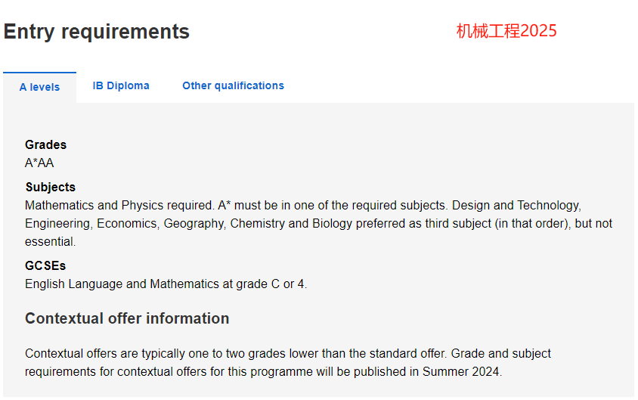Click sentence beginning Contextual offers are typically
This screenshot has width=638, height=400.
236,353
